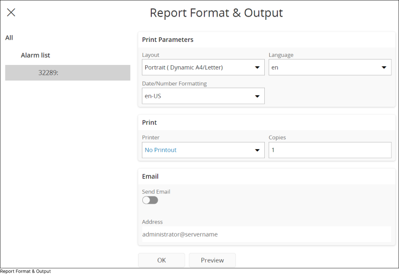Click the Language dropdown arrow icon

[384, 68]
